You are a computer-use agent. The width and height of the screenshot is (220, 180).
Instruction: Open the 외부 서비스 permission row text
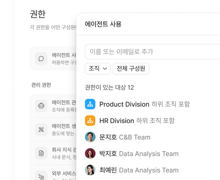point(64,176)
